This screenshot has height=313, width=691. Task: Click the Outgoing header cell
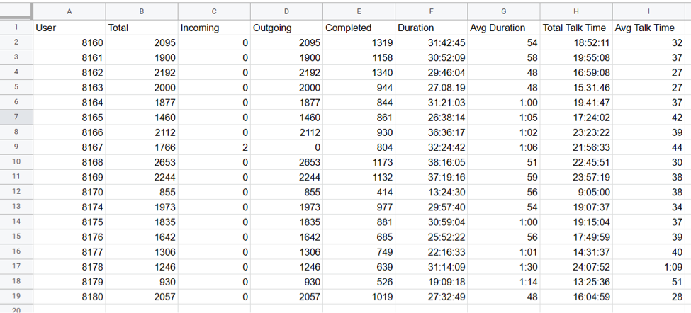pos(286,28)
